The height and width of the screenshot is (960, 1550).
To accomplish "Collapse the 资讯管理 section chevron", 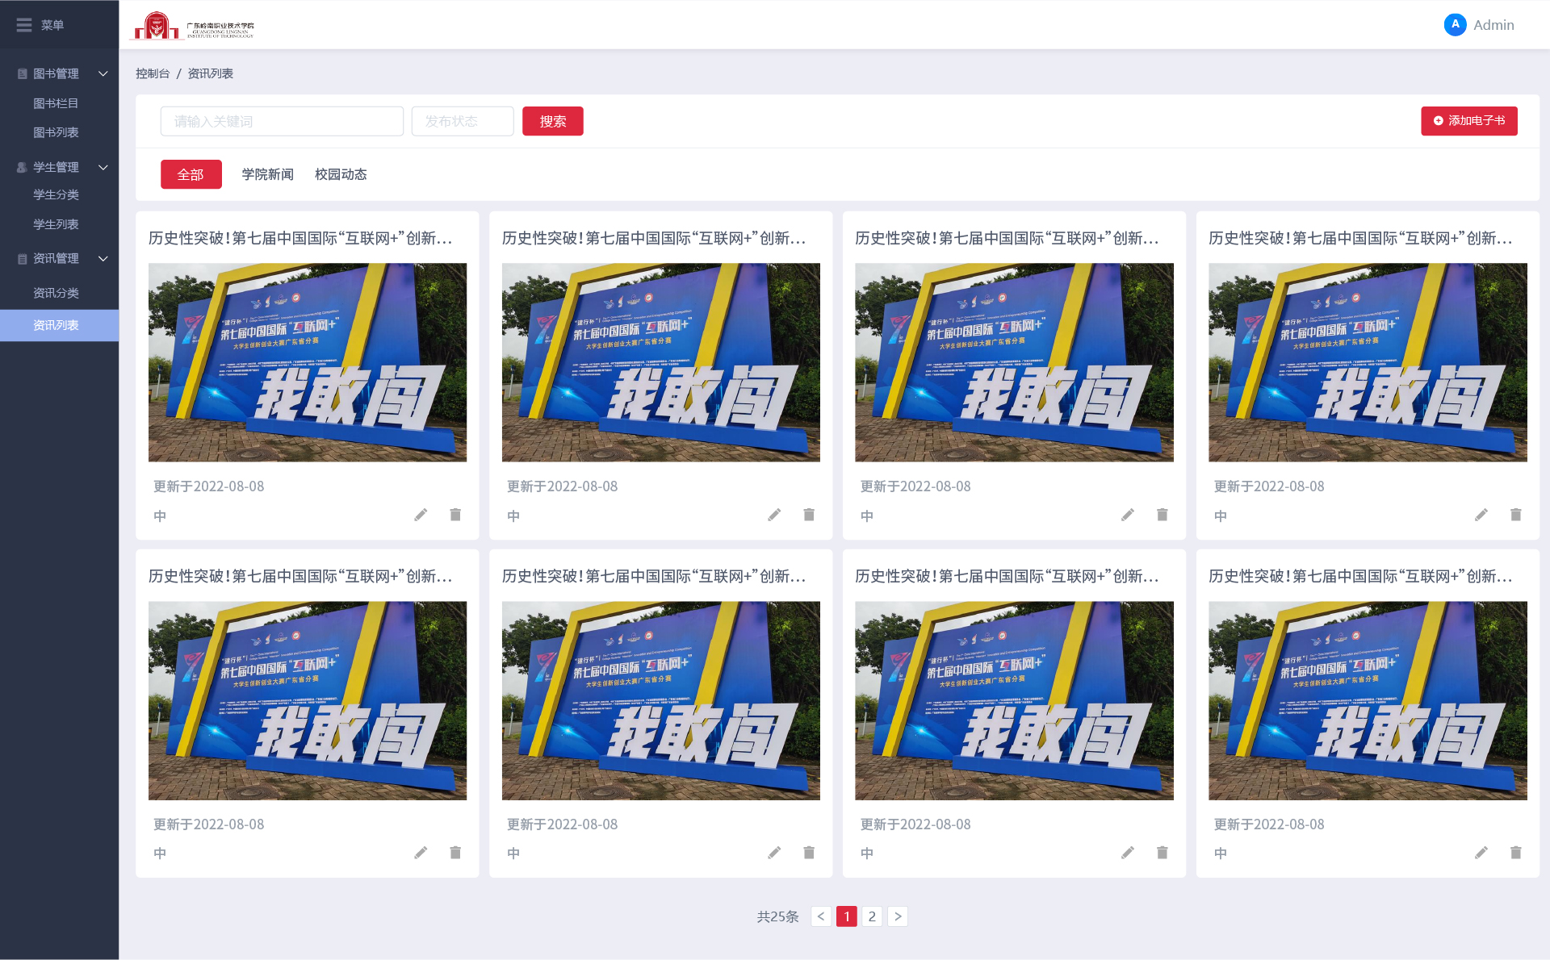I will [x=103, y=259].
